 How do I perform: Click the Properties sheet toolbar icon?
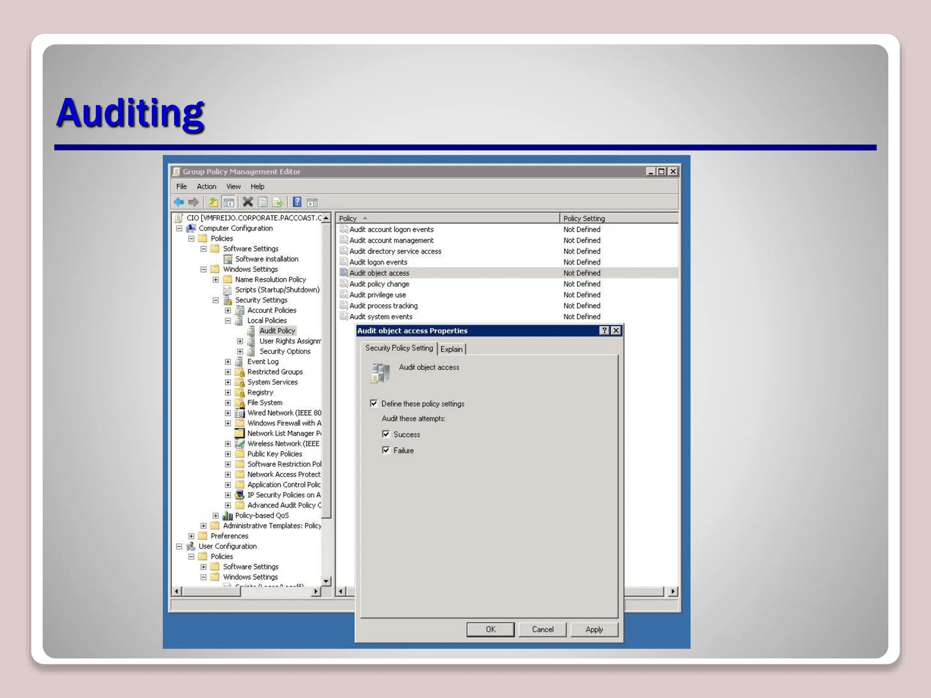(x=263, y=202)
